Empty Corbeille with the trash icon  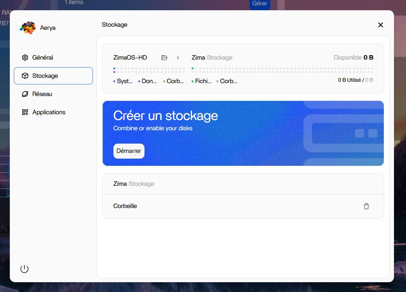[366, 206]
